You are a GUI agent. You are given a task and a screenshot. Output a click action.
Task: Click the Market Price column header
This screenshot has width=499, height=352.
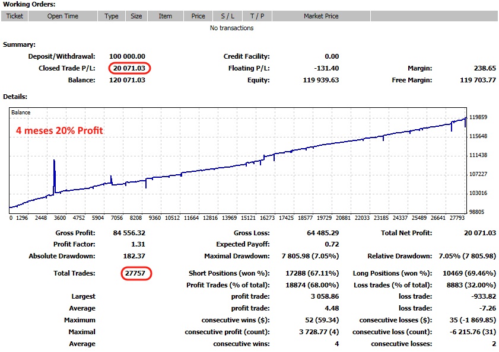(x=321, y=16)
